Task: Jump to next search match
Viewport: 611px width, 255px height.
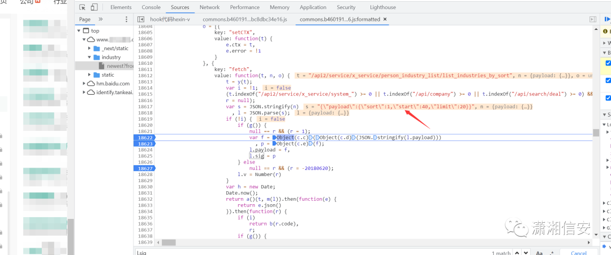Action: [526, 253]
